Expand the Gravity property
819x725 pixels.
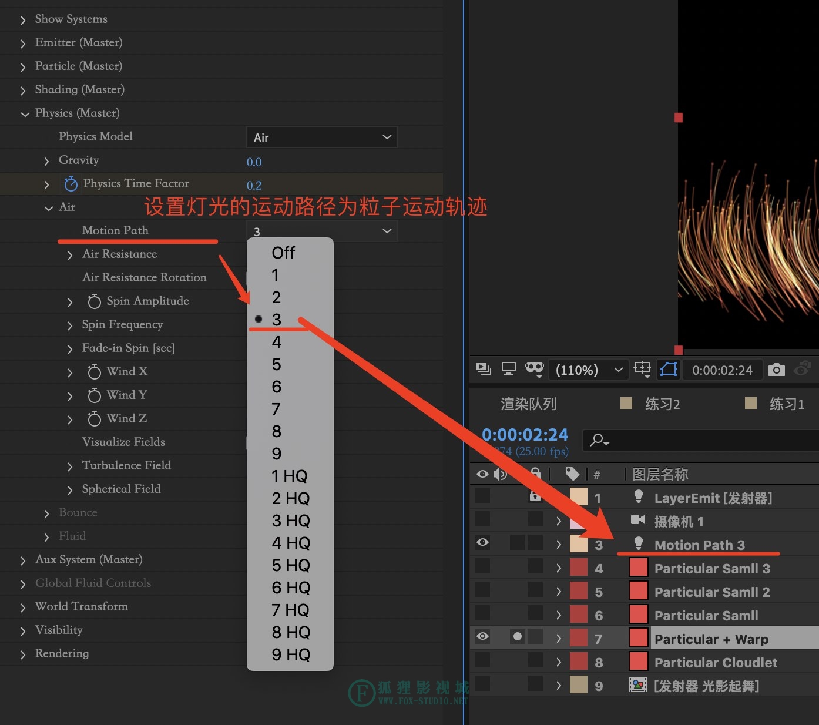coord(46,161)
